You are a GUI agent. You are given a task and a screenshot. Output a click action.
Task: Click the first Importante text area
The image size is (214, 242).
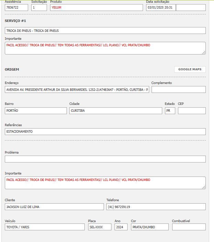(105, 48)
